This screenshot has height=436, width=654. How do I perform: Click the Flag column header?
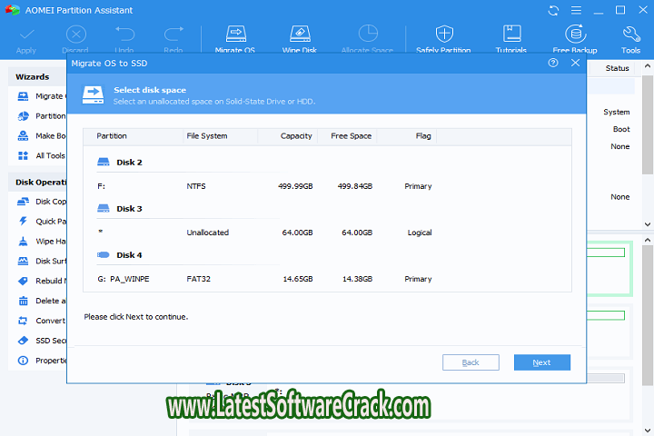tap(407, 136)
